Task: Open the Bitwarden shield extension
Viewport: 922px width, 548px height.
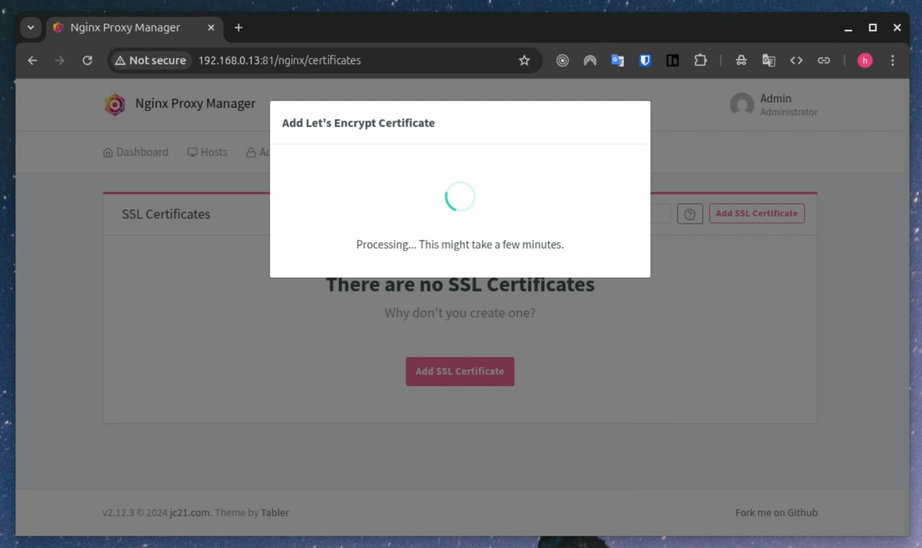Action: click(645, 60)
